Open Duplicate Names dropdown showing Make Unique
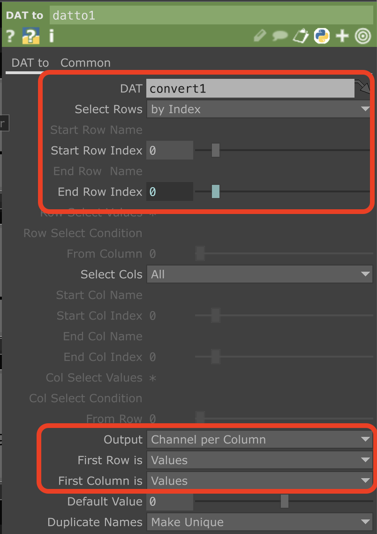Screen dimensions: 377x534 [x=260, y=522]
